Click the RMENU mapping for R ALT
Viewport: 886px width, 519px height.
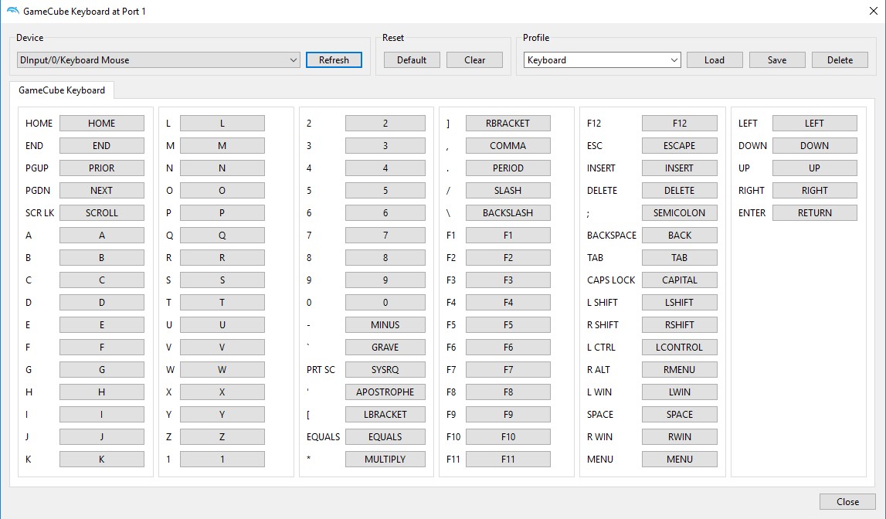pos(680,369)
